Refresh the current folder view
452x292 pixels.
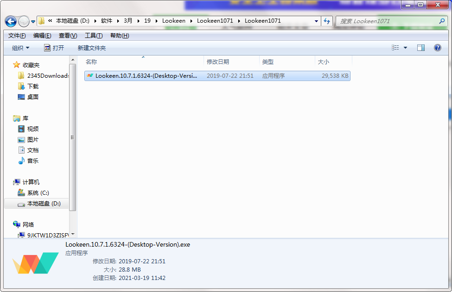(x=327, y=21)
